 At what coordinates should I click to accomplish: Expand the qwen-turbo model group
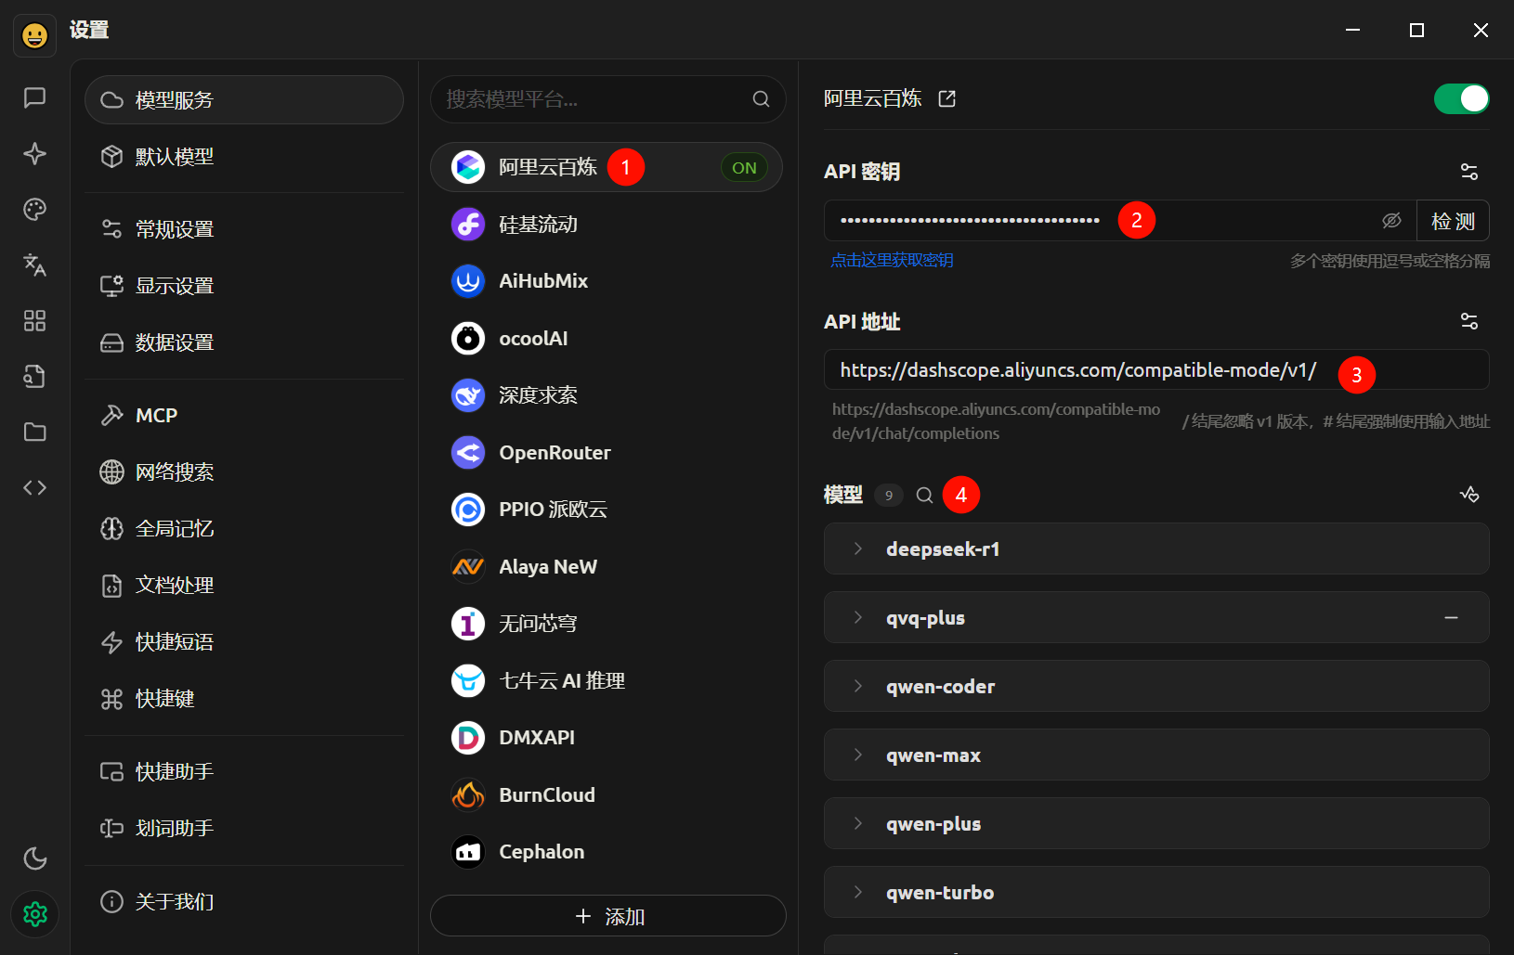[x=1156, y=892]
